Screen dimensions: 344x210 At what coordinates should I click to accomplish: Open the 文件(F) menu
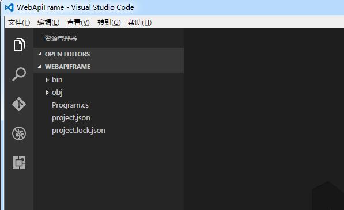click(19, 22)
